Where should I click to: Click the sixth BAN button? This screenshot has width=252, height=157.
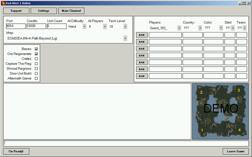(x=142, y=69)
